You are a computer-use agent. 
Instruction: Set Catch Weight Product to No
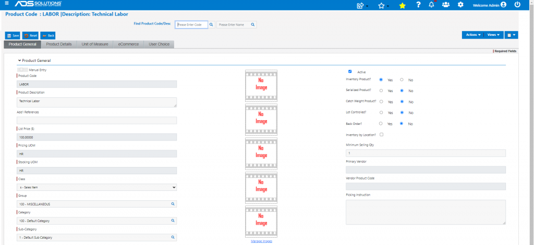click(x=402, y=101)
